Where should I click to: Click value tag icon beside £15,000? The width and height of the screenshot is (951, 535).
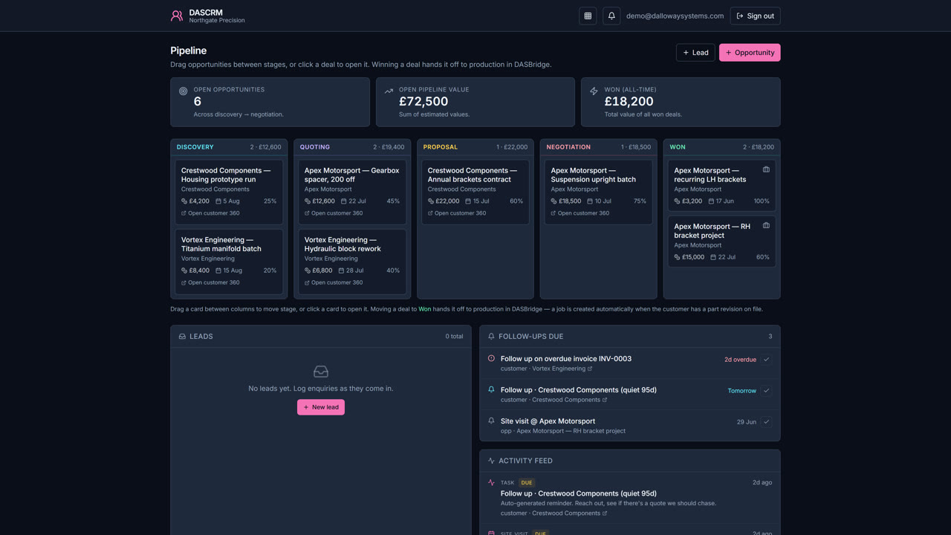point(677,257)
